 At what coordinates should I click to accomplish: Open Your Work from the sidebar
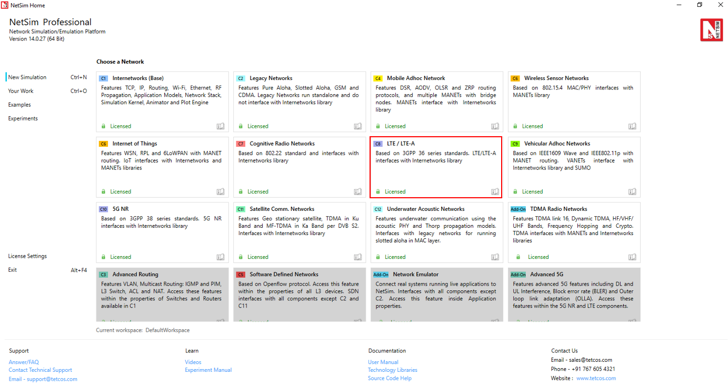[x=21, y=91]
